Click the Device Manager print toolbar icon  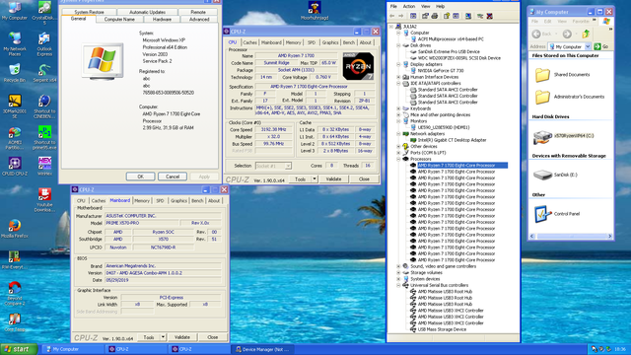pos(435,16)
